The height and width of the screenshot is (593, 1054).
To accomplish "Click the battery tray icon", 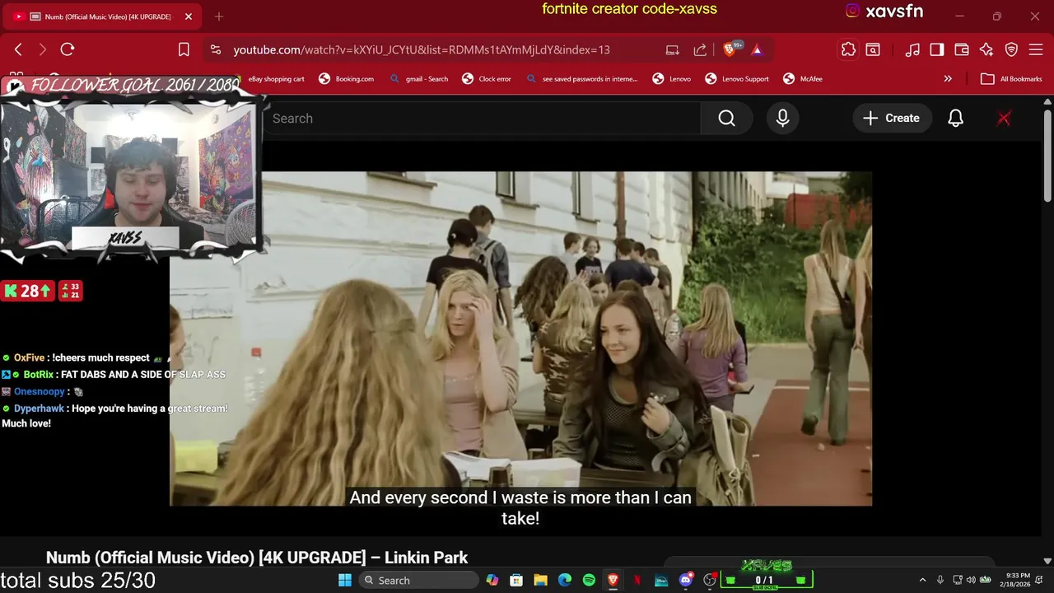I will (x=985, y=581).
